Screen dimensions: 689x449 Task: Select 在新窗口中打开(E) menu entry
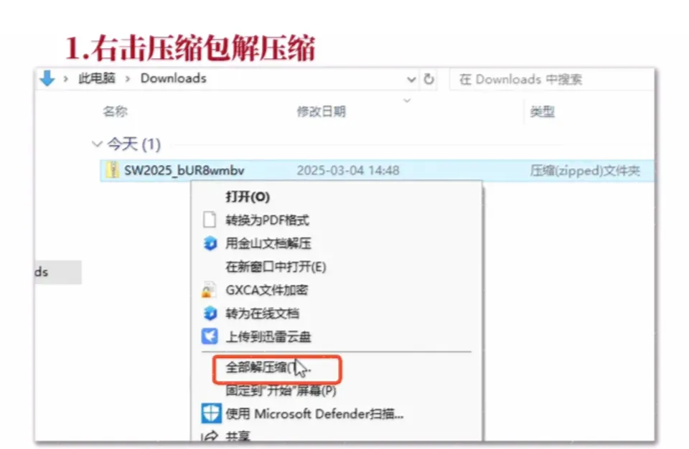pyautogui.click(x=276, y=267)
